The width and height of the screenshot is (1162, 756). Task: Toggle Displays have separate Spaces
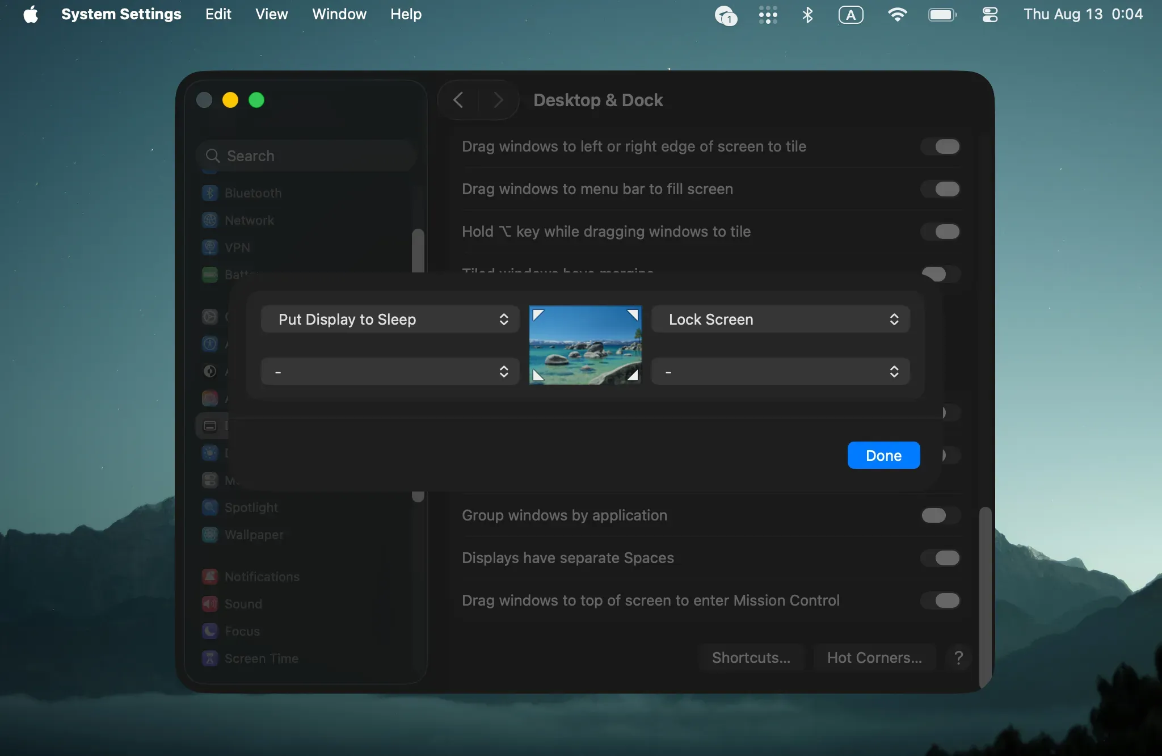(940, 558)
